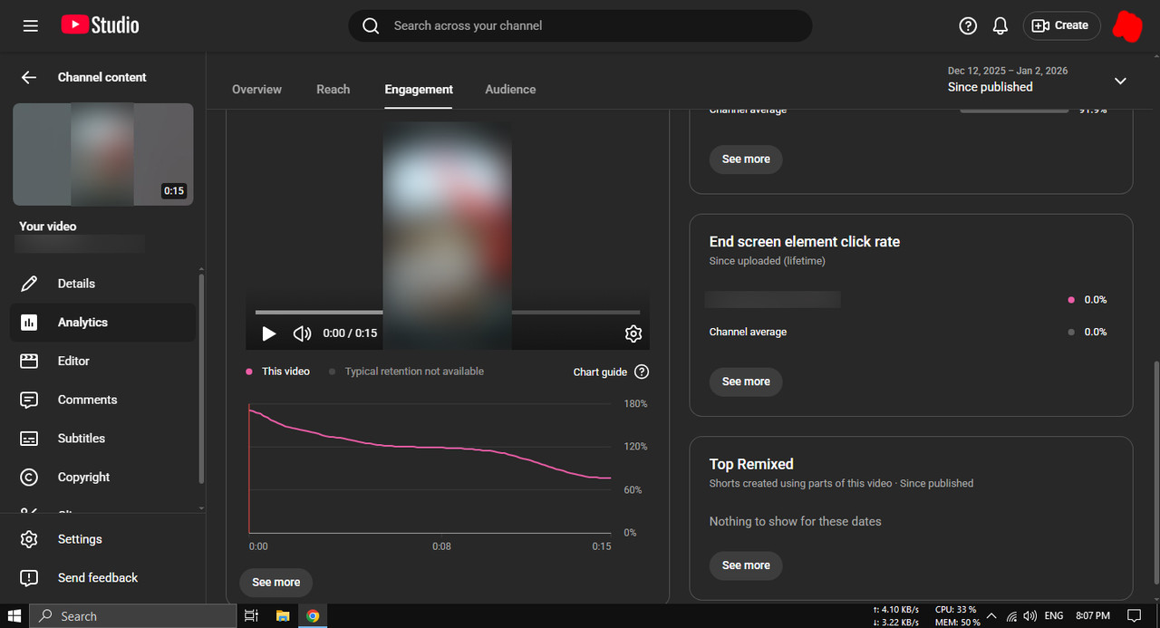Viewport: 1160px width, 628px height.
Task: Click 'Typical retention not available' label
Action: 414,372
